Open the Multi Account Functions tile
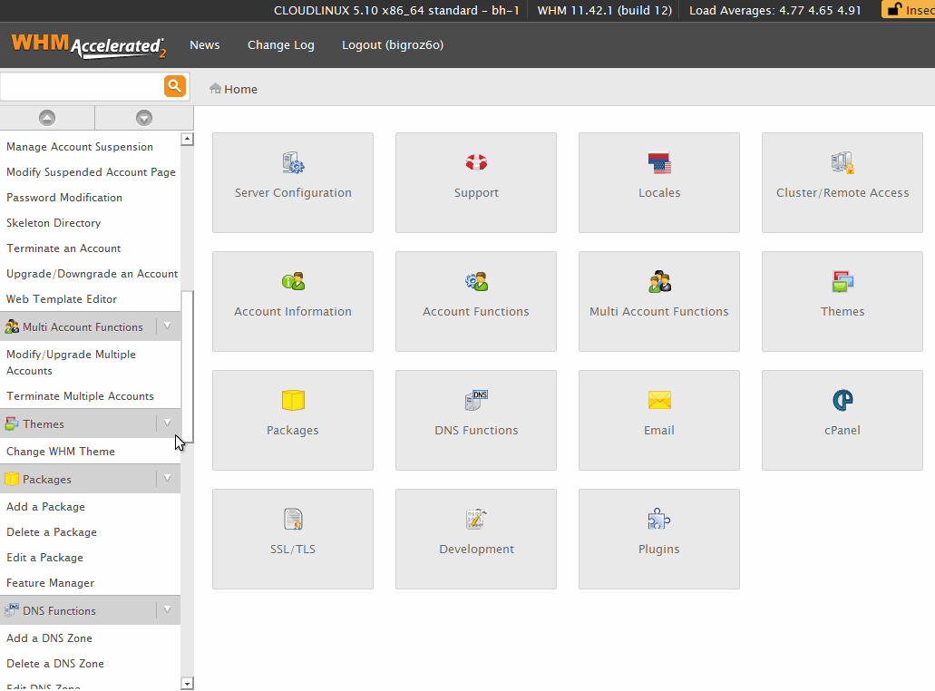Viewport: 935px width, 691px height. coord(659,301)
